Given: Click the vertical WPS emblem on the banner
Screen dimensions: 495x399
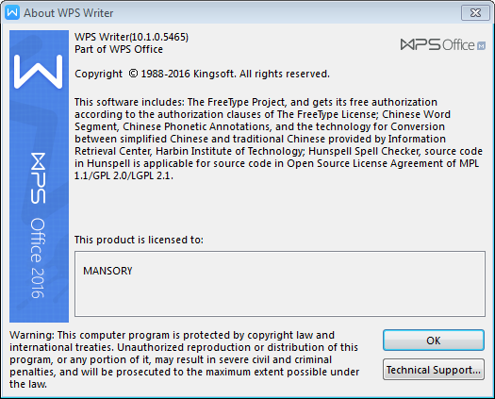Looking at the screenshot, I should click(x=39, y=178).
